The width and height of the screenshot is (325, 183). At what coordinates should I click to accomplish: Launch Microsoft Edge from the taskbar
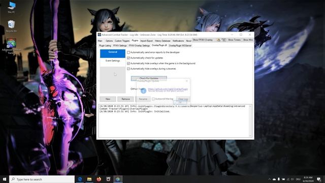(x=80, y=179)
